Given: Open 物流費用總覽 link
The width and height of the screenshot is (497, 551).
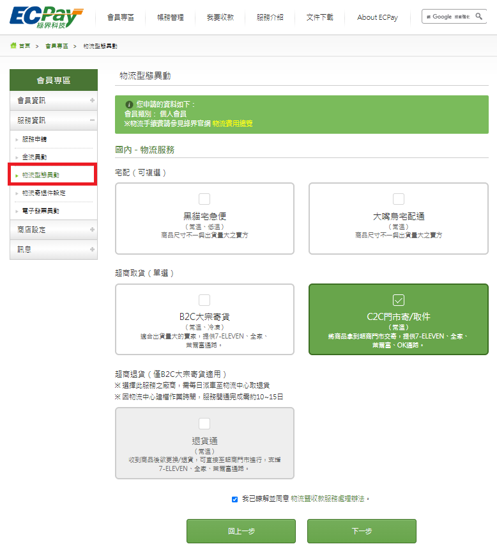Looking at the screenshot, I should tap(233, 124).
